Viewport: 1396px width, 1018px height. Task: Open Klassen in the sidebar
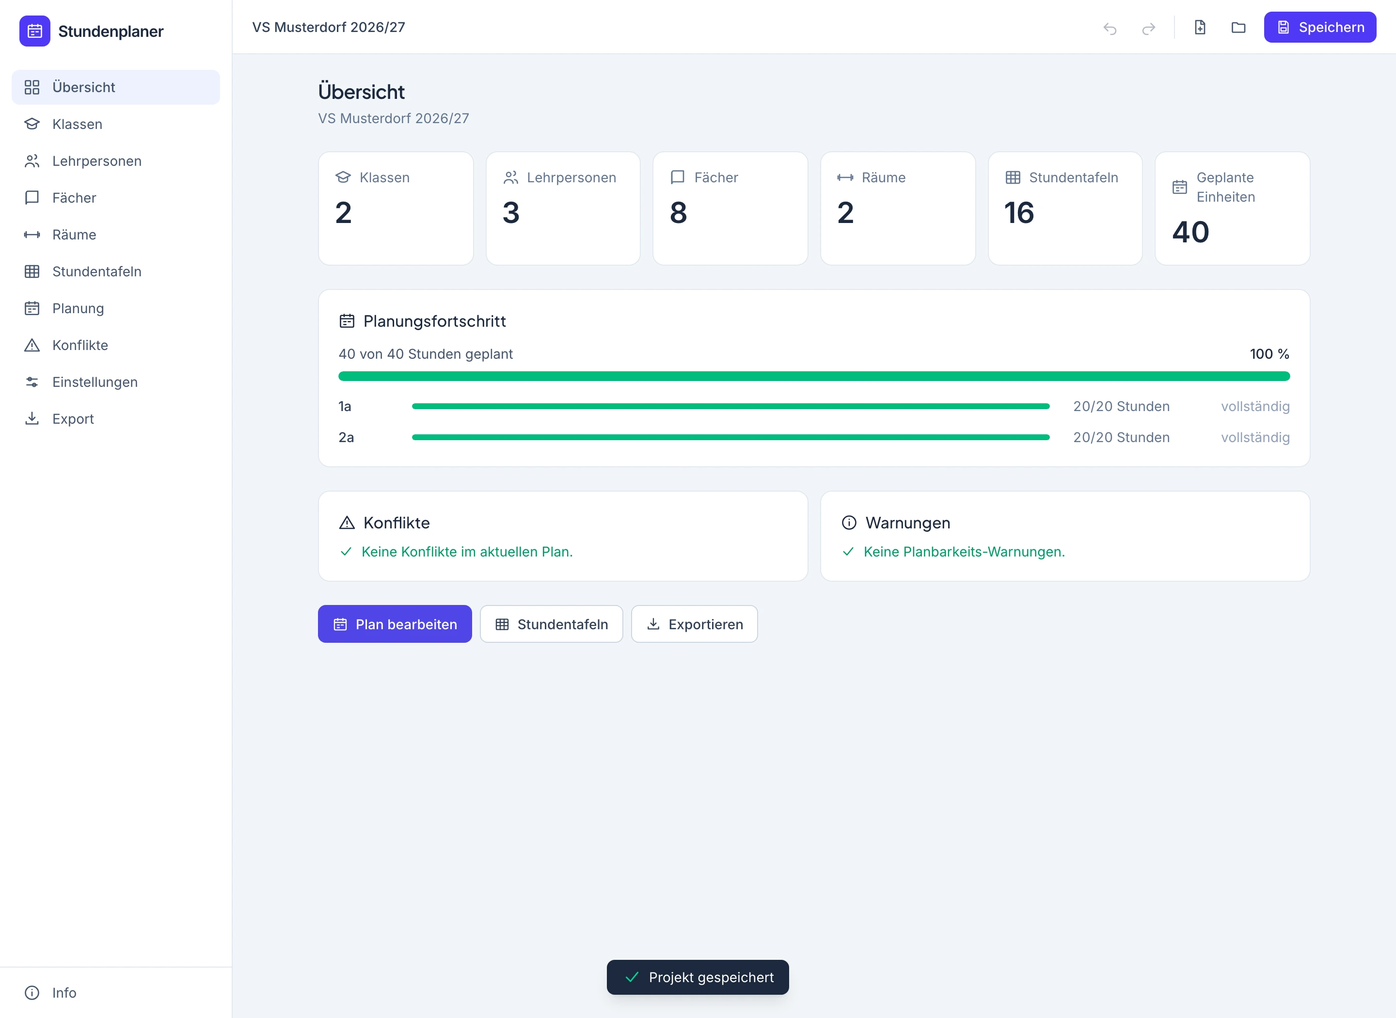click(116, 125)
